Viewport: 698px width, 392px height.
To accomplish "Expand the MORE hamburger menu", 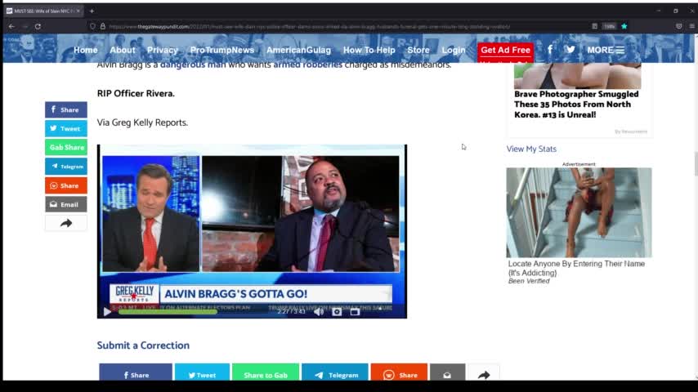I will point(606,50).
